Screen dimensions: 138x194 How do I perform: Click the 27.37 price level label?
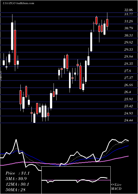(x=129, y=78)
